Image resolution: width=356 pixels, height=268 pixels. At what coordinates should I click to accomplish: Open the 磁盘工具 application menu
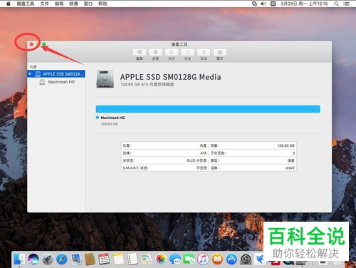coord(26,4)
